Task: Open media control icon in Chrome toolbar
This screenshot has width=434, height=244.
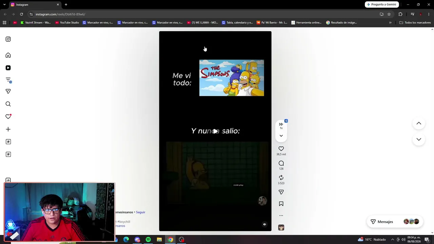Action: coord(412,14)
